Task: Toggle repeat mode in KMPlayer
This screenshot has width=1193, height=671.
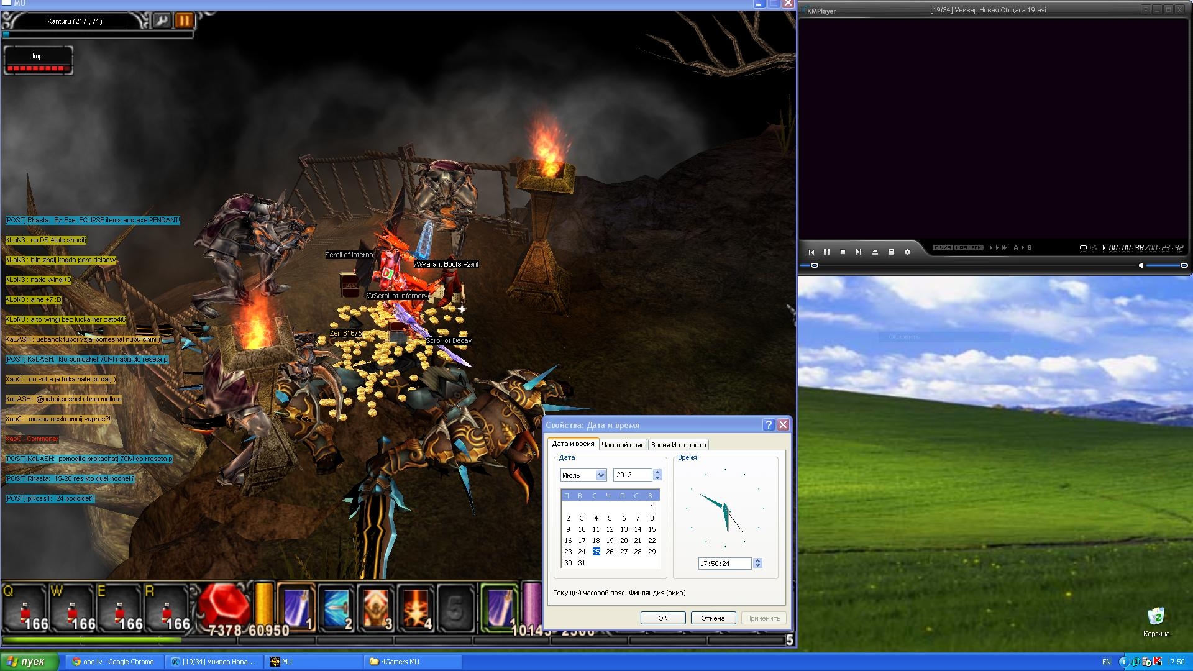Action: (1083, 248)
